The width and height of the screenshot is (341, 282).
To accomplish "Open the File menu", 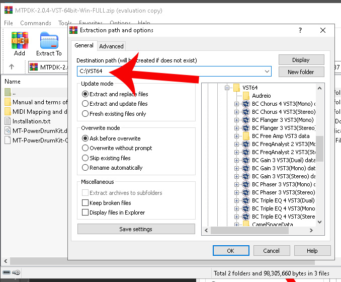I will (x=9, y=23).
